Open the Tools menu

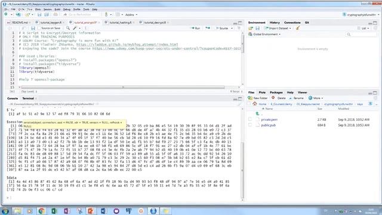[86, 10]
